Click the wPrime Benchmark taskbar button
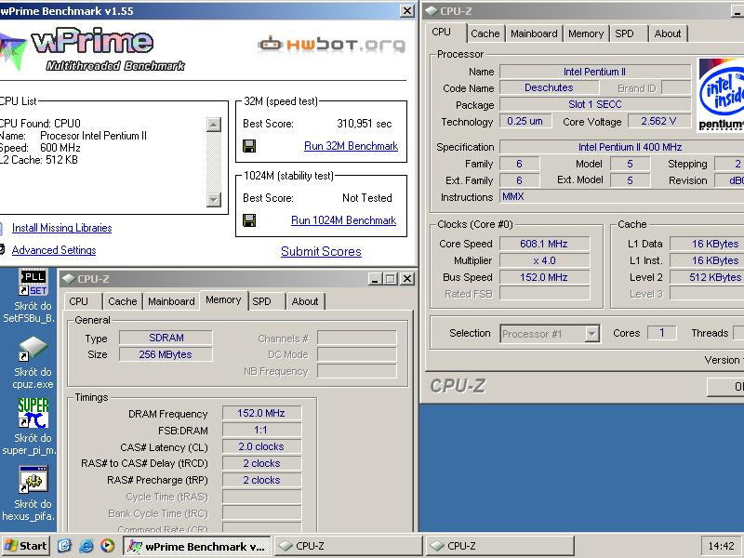744x558 pixels. (196, 546)
